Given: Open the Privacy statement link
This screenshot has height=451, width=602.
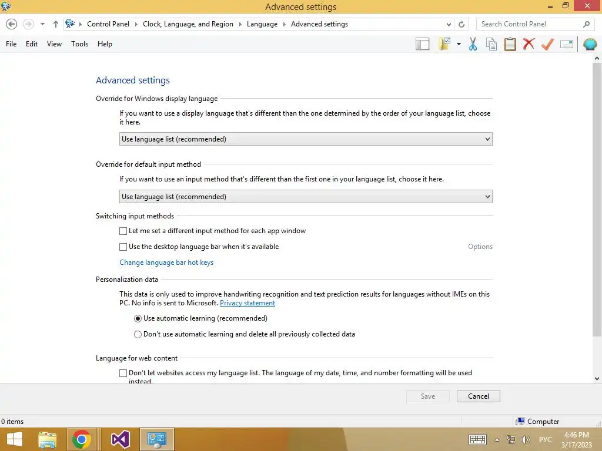Looking at the screenshot, I should tap(248, 303).
